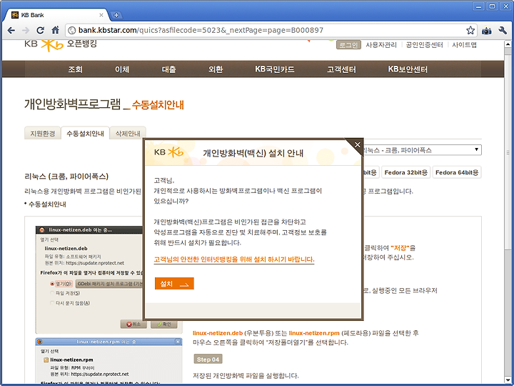514x386 pixels.
Task: Open the 공인인증센터 link
Action: tap(425, 45)
